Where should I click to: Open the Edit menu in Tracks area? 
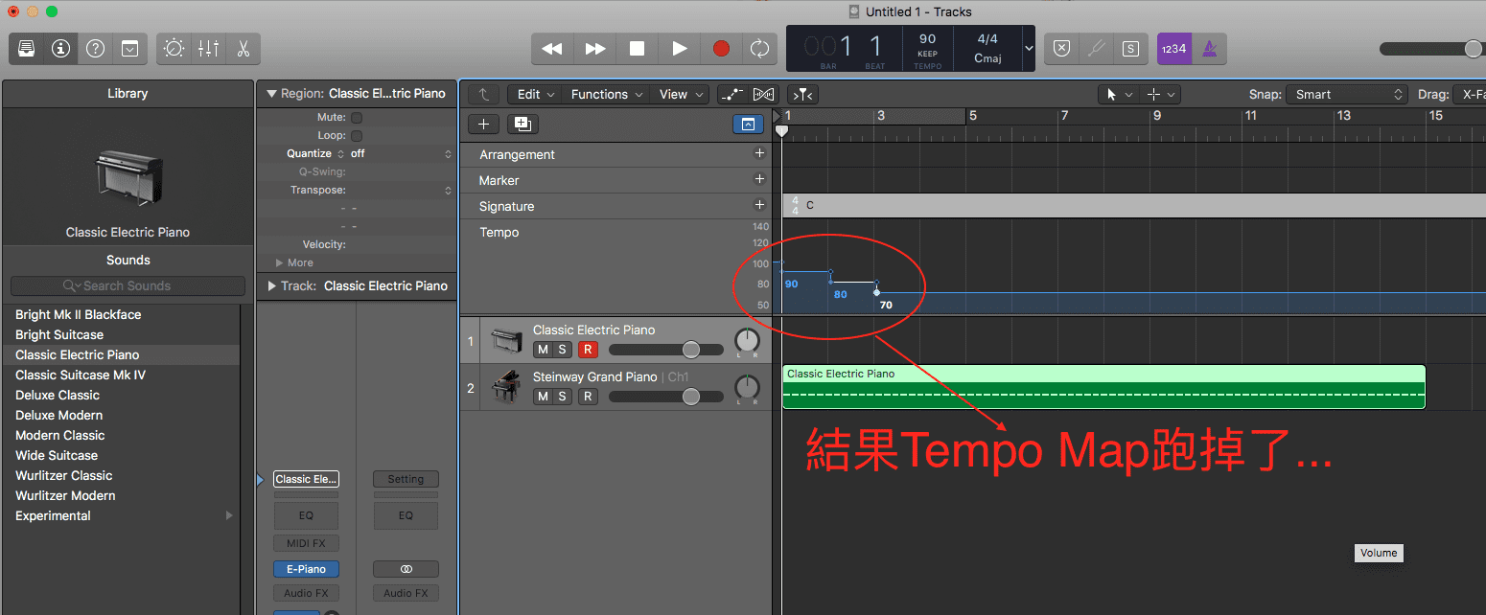click(536, 94)
